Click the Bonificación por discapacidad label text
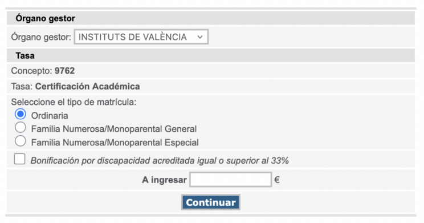The width and height of the screenshot is (424, 223). pos(160,160)
